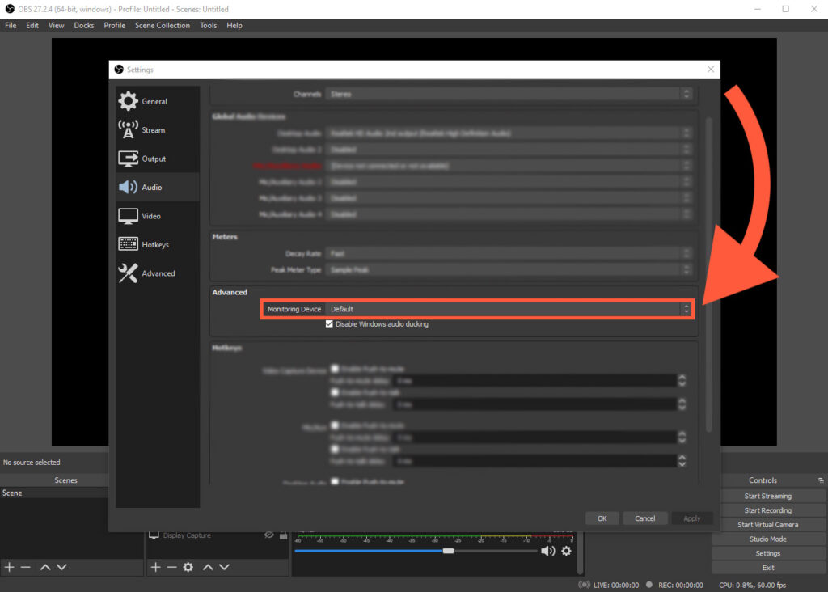This screenshot has width=828, height=592.
Task: Click the Apply button
Action: tap(692, 518)
